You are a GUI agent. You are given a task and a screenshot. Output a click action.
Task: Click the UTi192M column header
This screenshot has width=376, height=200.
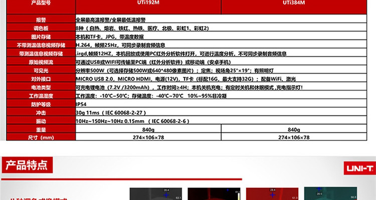coord(148,3)
